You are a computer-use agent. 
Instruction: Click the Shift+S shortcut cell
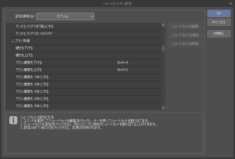tap(122, 70)
